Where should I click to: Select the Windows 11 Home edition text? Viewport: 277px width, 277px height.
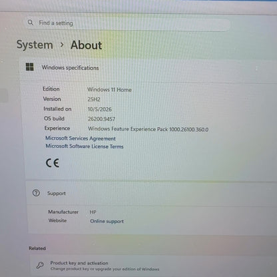coord(109,90)
